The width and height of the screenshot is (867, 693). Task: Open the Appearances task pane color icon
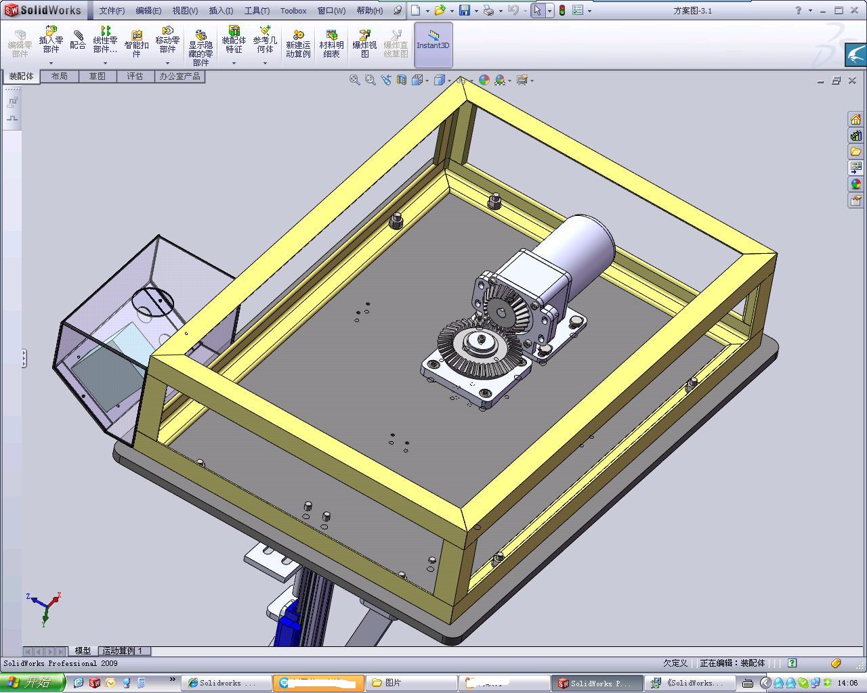855,184
